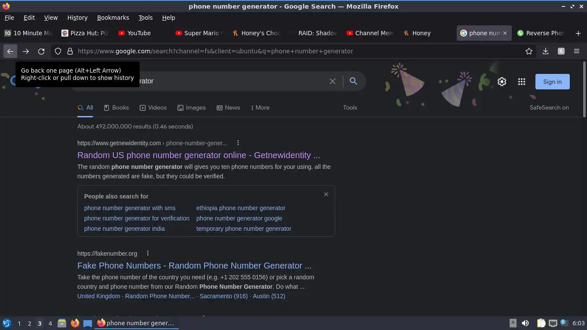This screenshot has height=330, width=587.
Task: Switch to the 10 Minute Mail tab
Action: (28, 33)
